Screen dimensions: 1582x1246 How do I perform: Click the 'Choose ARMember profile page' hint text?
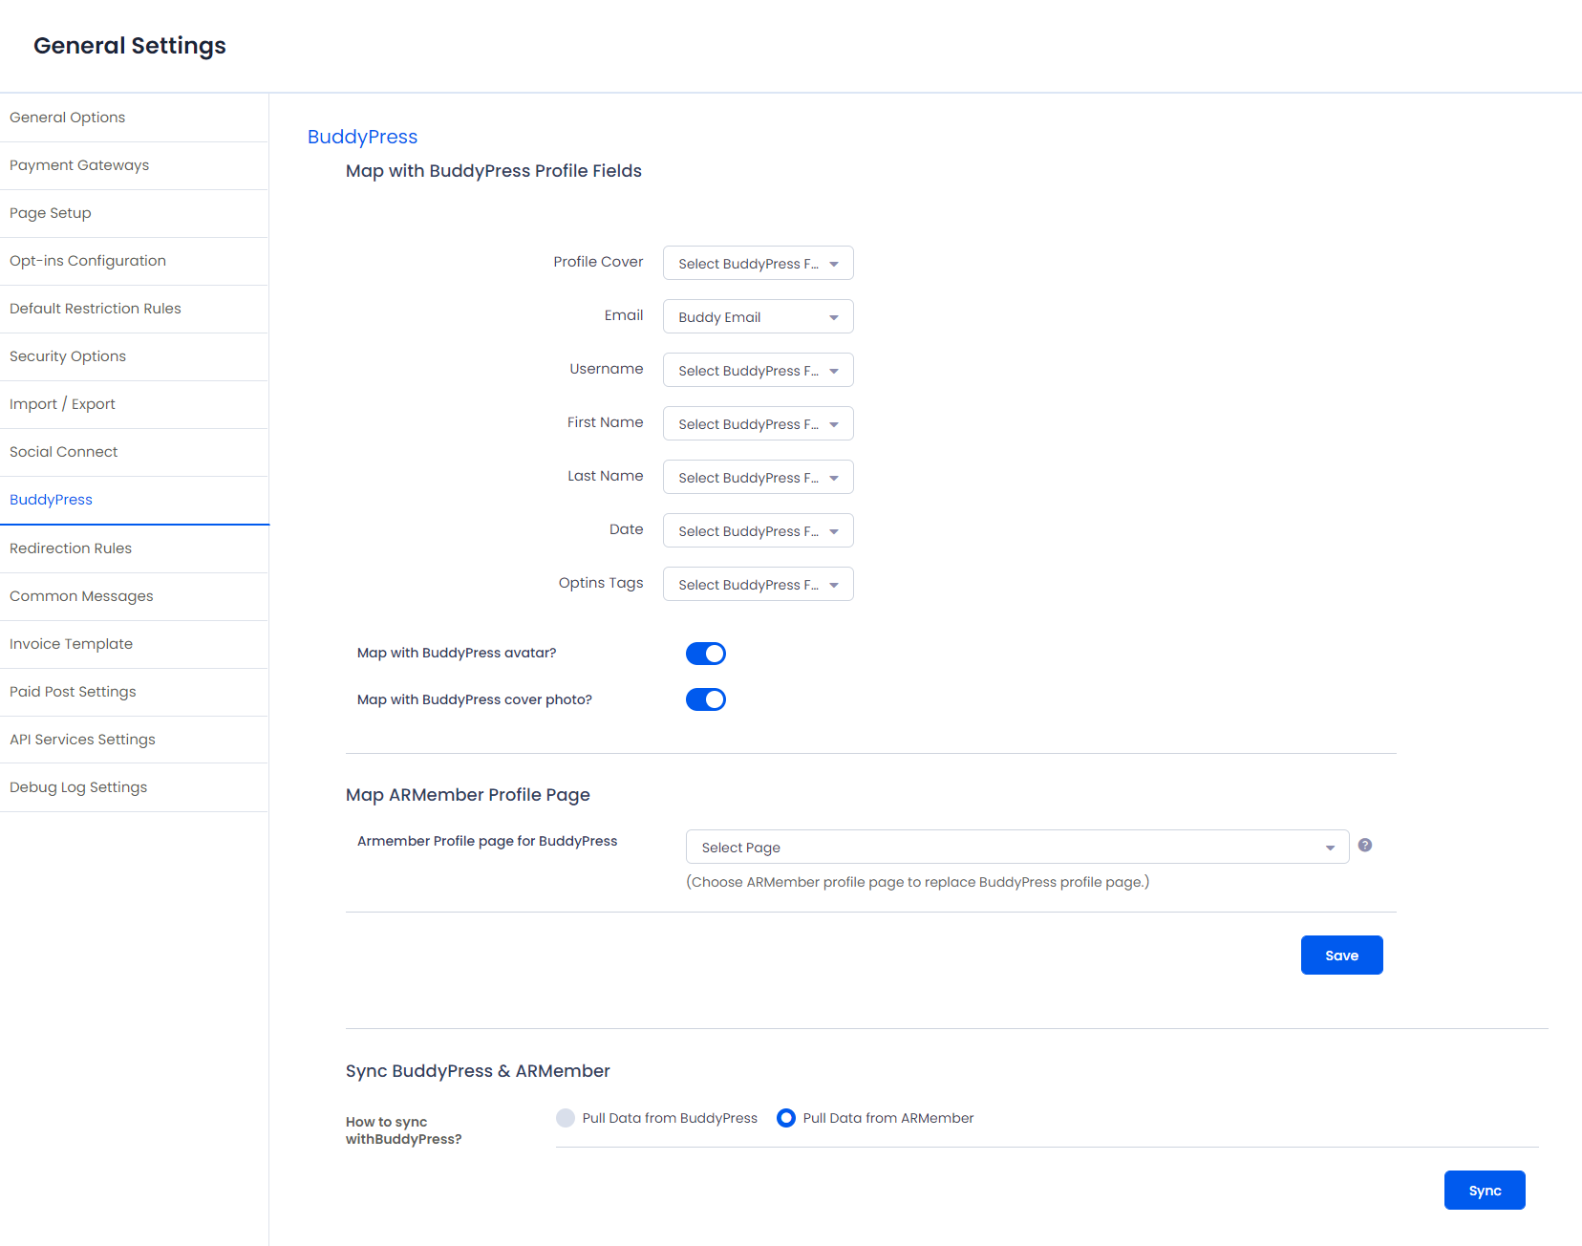pyautogui.click(x=917, y=882)
